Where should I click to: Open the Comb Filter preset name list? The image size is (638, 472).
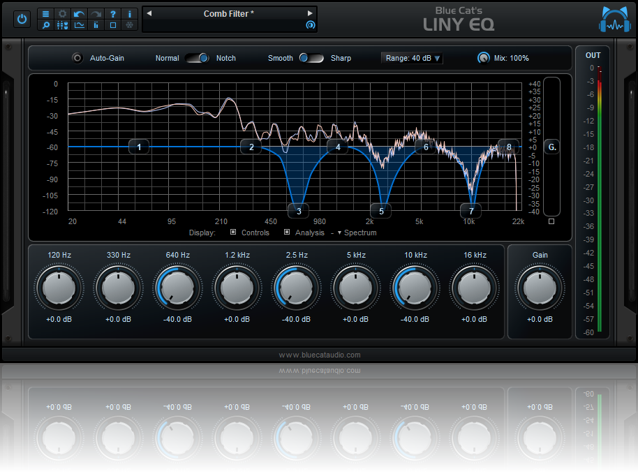(229, 14)
